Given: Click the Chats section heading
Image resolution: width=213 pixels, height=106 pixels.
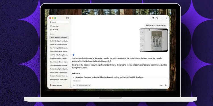Looking at the screenshot, I should coord(52,34).
